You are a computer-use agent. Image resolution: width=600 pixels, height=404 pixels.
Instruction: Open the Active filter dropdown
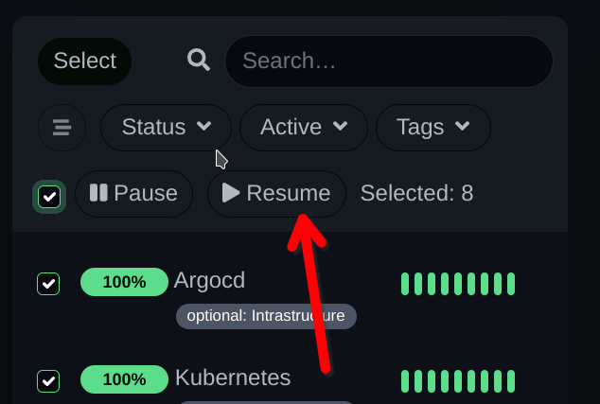pos(304,128)
